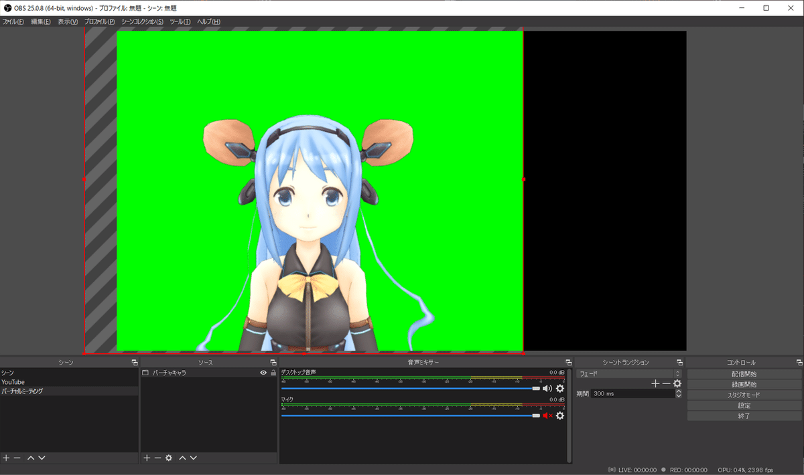
Task: Click 録画開始 to start recording
Action: [x=745, y=385]
